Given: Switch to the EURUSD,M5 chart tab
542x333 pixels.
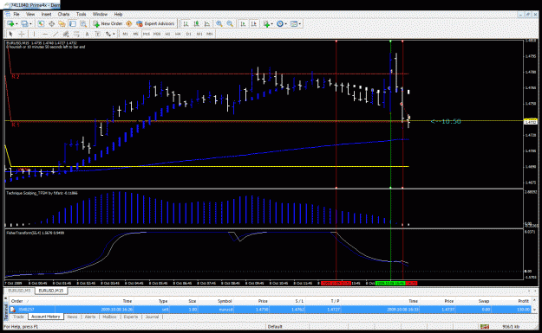Looking at the screenshot, I should (x=19, y=291).
